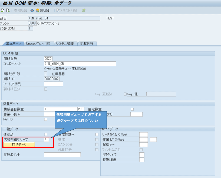221x178 pixels.
Task: Click the 参照明細 toolbar item
Action: (x=21, y=11)
